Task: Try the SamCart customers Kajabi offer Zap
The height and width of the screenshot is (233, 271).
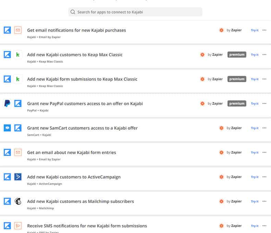Action: pos(255,128)
